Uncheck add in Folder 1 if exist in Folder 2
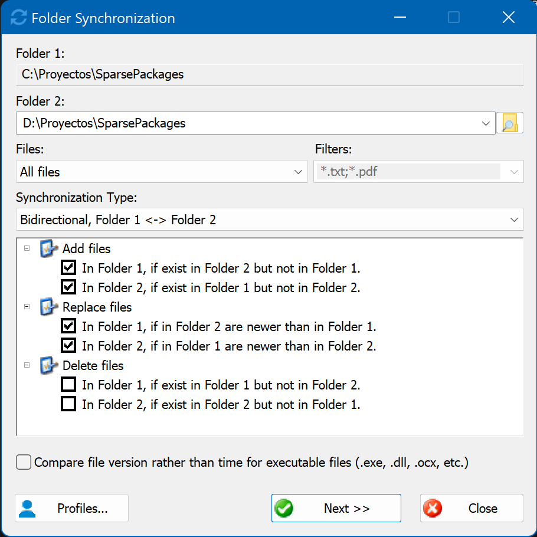537x537 pixels. click(68, 268)
